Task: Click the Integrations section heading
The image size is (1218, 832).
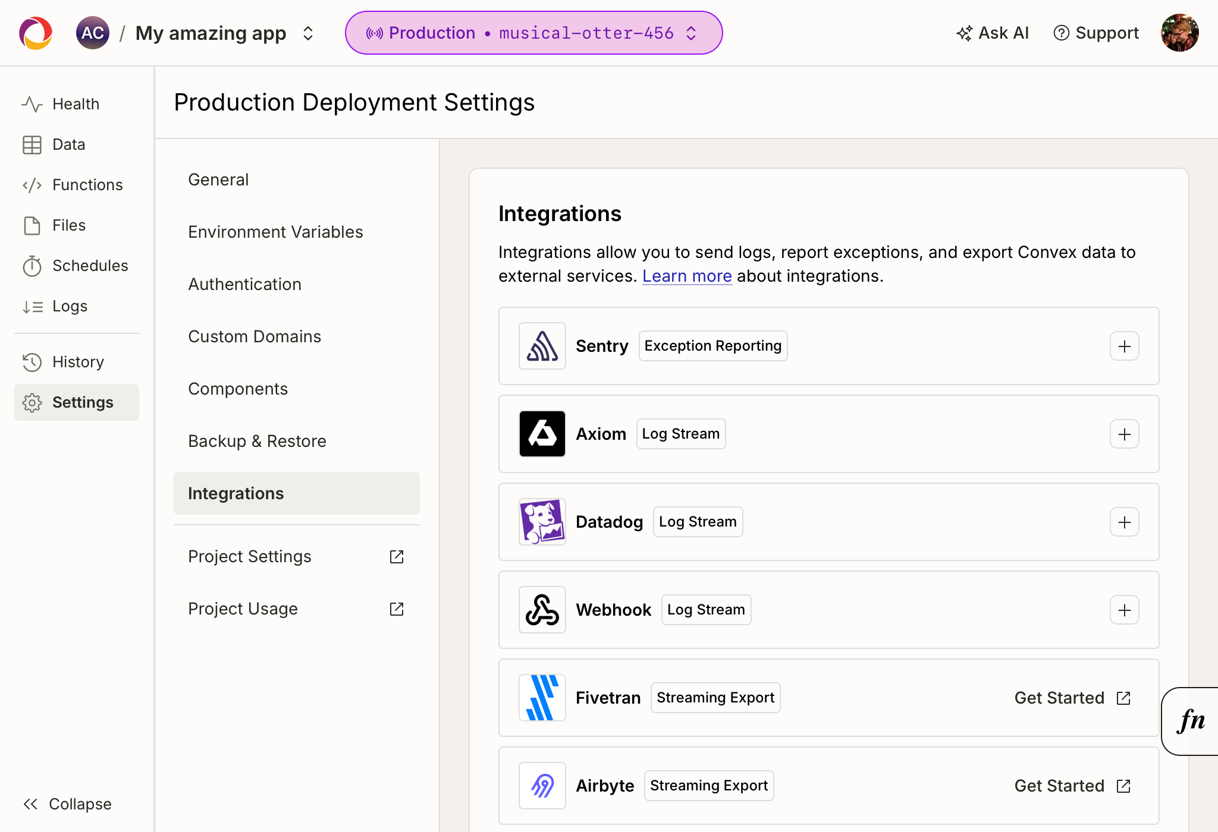Action: click(560, 213)
